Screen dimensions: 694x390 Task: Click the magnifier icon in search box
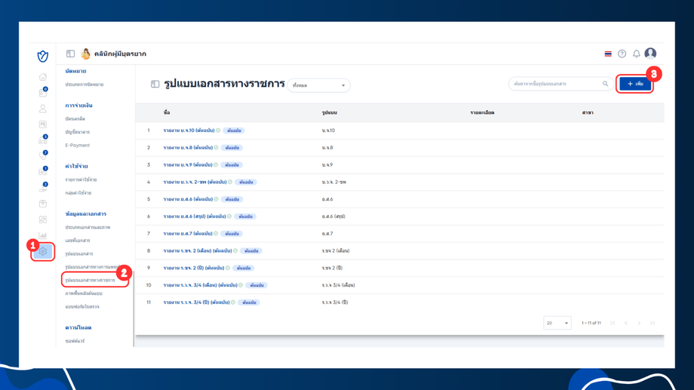[605, 84]
